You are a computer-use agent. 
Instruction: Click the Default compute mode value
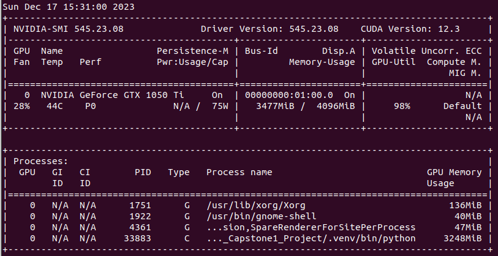click(x=462, y=106)
